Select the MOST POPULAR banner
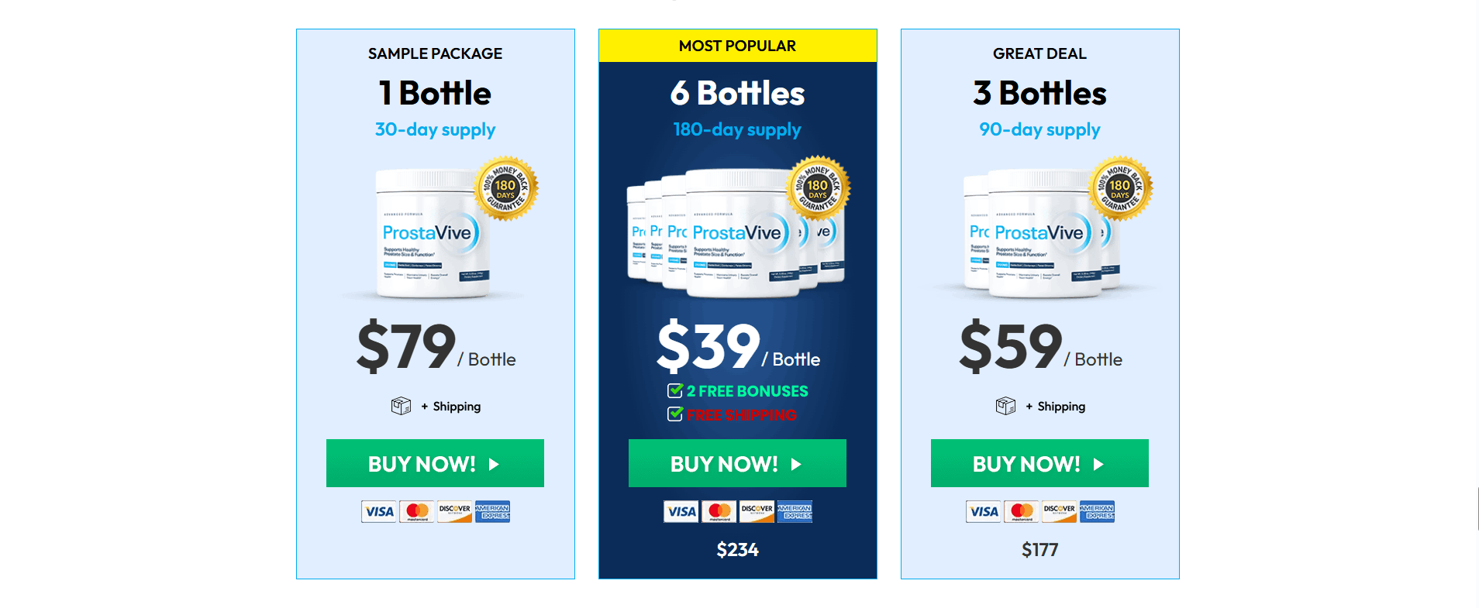This screenshot has width=1479, height=608. click(737, 45)
